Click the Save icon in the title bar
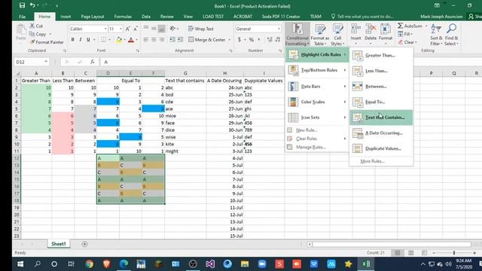482x271 pixels. pos(22,5)
